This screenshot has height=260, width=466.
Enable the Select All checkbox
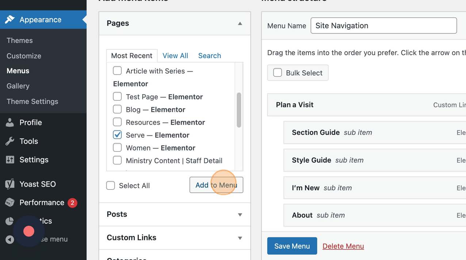pyautogui.click(x=111, y=186)
